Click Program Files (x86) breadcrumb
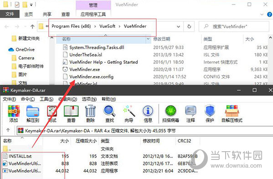The width and height of the screenshot is (273, 179). pos(71,26)
